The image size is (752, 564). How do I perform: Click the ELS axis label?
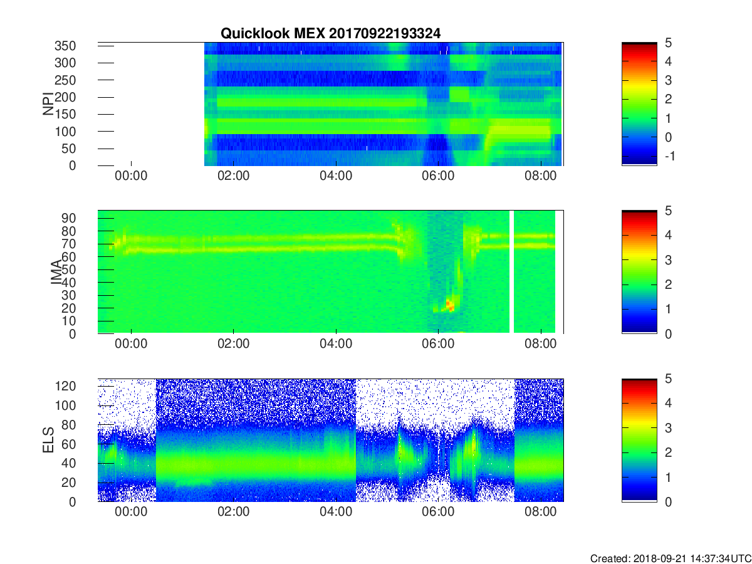(x=49, y=440)
